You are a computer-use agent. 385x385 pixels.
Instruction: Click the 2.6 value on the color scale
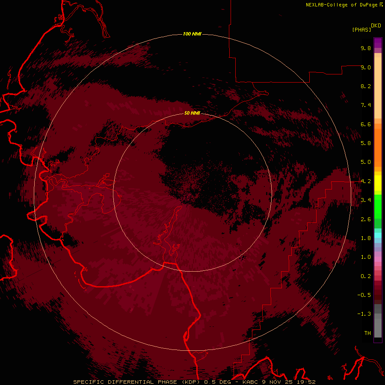366,219
